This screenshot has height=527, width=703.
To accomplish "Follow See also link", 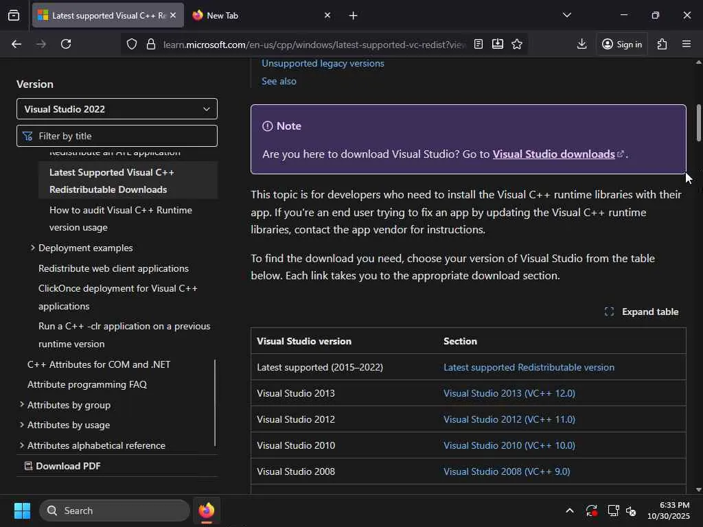I will 279,81.
